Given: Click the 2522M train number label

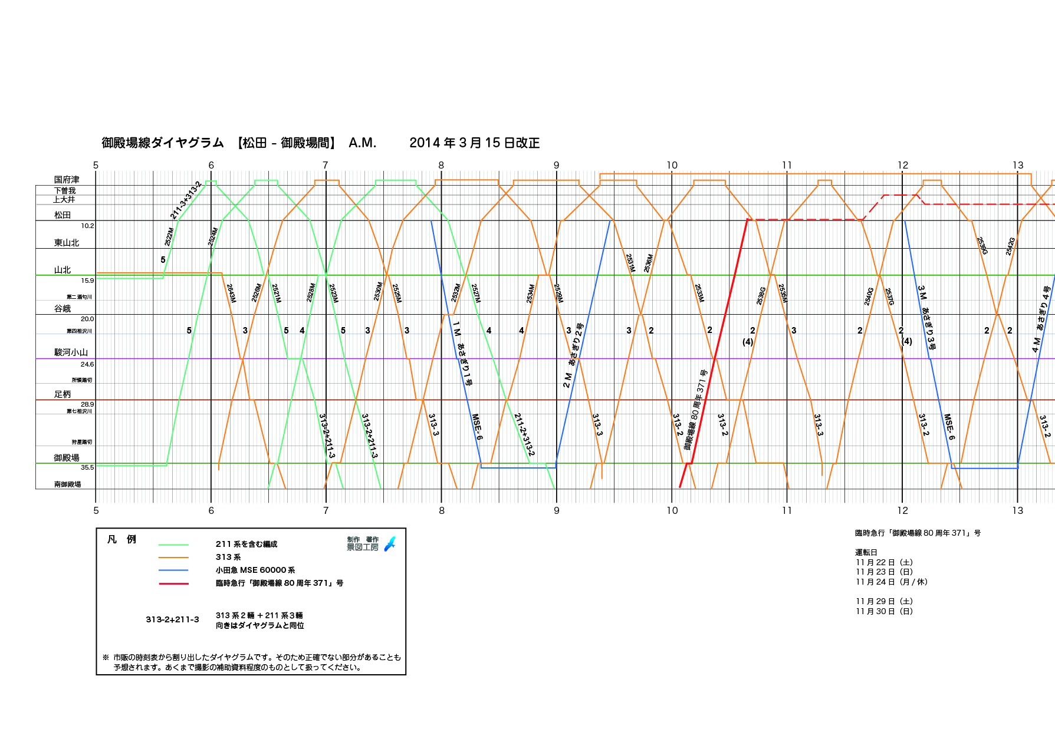Looking at the screenshot, I should coord(169,236).
